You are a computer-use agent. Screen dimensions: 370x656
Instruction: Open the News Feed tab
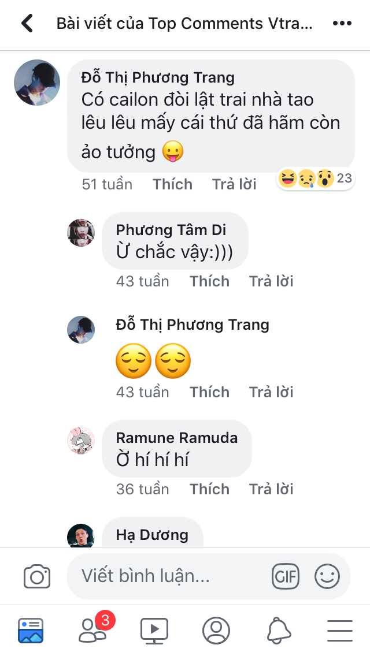coord(31,630)
